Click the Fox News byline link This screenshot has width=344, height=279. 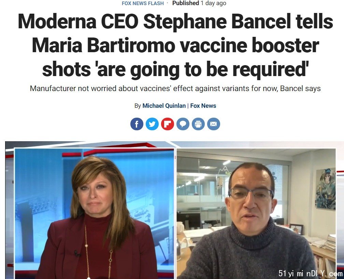203,106
